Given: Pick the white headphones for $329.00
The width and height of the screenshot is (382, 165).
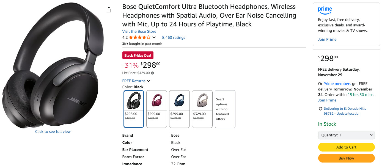Looking at the screenshot, I should (202, 109).
